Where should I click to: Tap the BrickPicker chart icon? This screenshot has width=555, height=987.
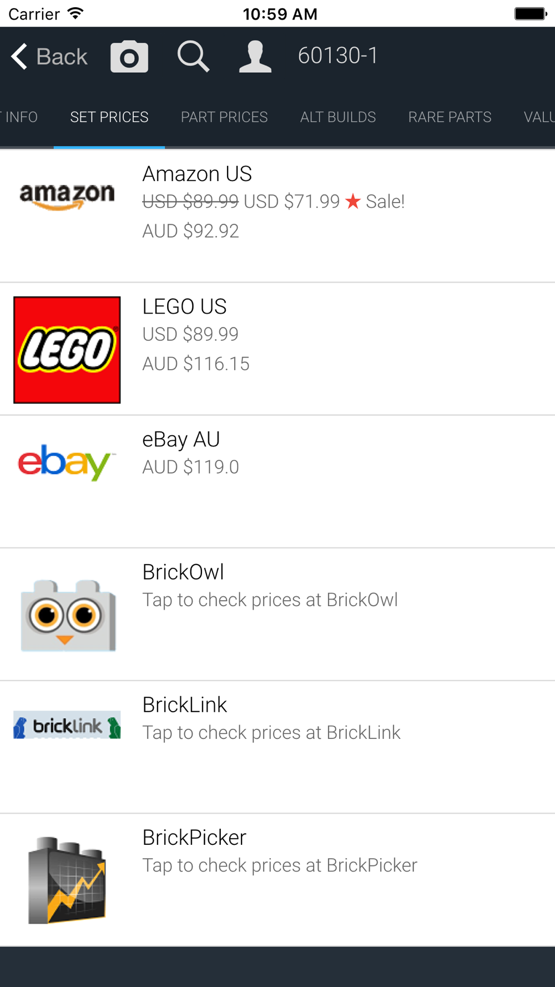67,880
